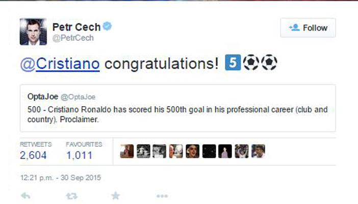View the 1,011 favourites list

point(80,155)
